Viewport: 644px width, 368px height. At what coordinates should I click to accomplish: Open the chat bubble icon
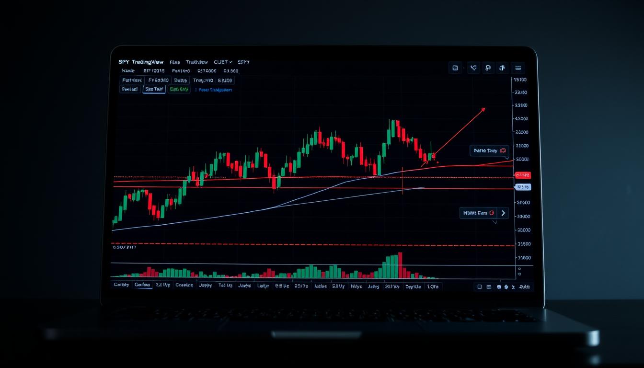coord(488,68)
